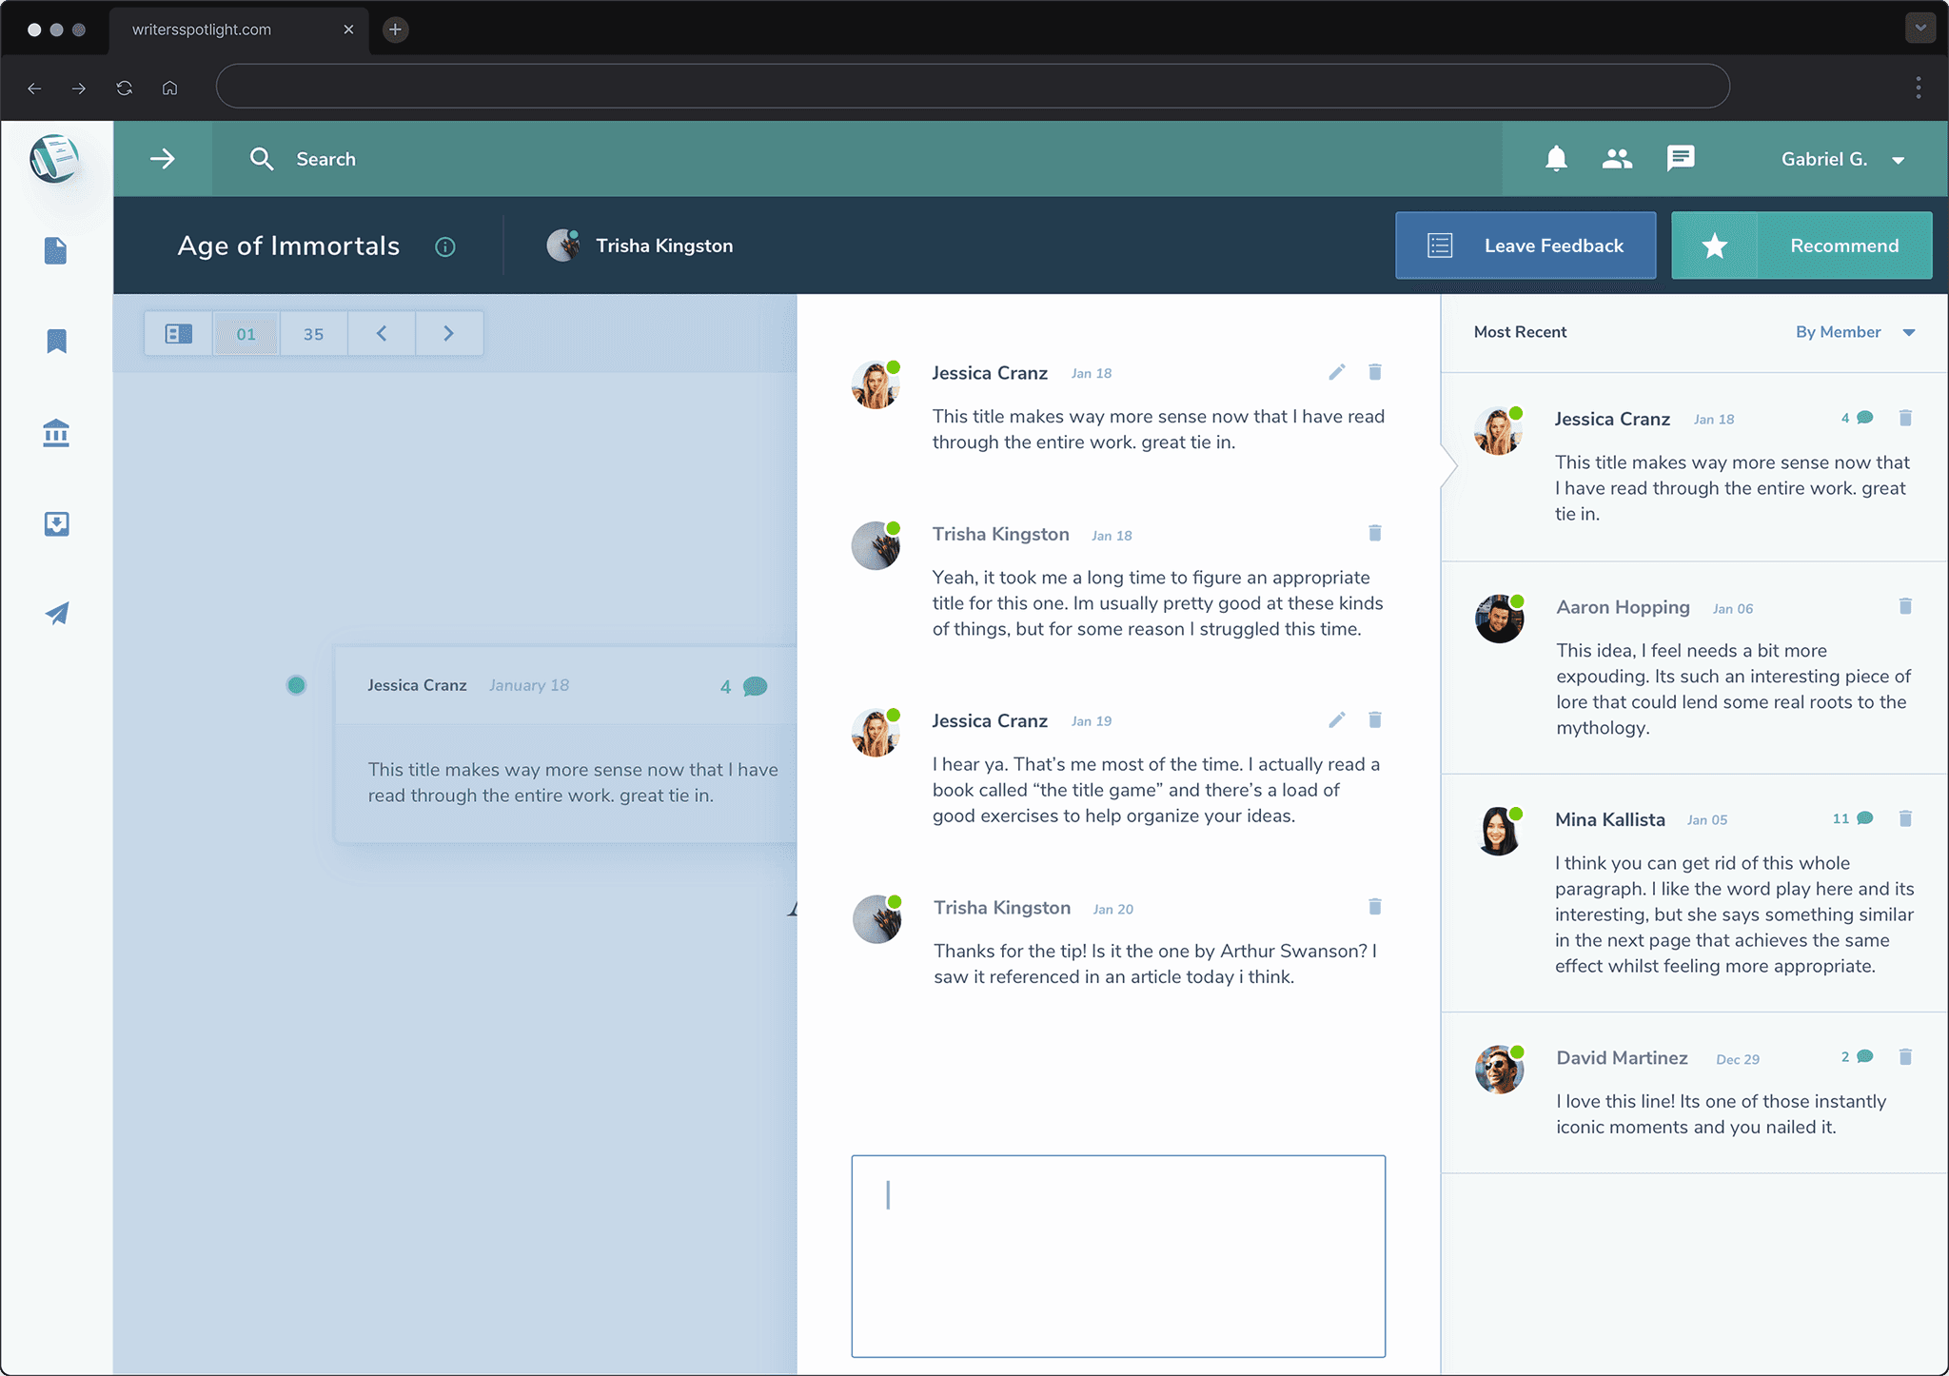Delete Mina Kallista's comment
Screen dimensions: 1949x1376
pyautogui.click(x=1905, y=818)
